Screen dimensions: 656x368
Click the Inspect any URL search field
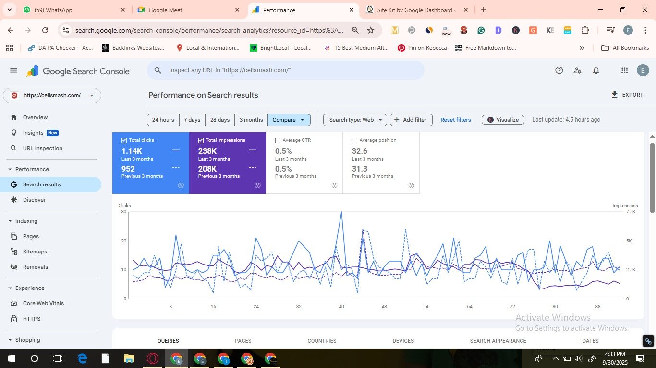pos(288,70)
